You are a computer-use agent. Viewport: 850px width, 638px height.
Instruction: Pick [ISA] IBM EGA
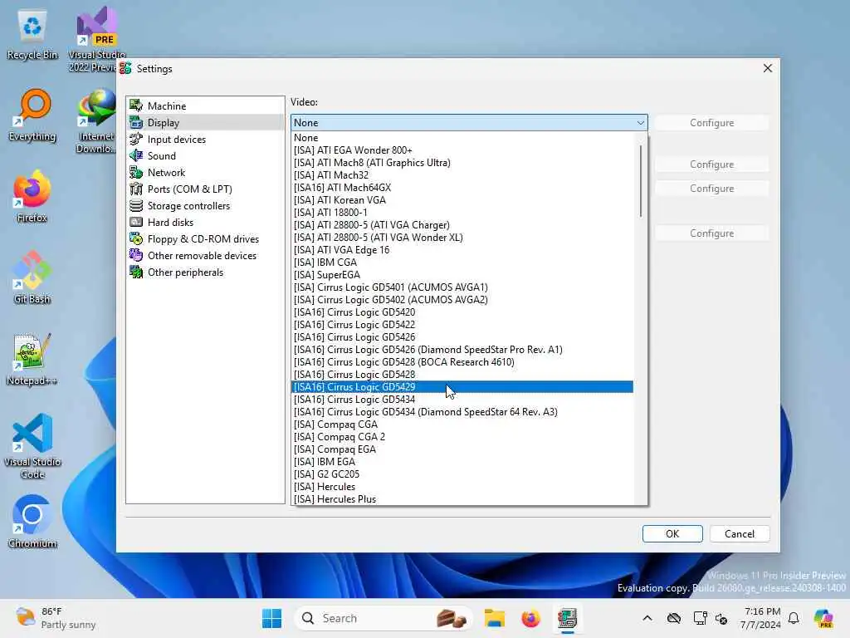pyautogui.click(x=462, y=462)
